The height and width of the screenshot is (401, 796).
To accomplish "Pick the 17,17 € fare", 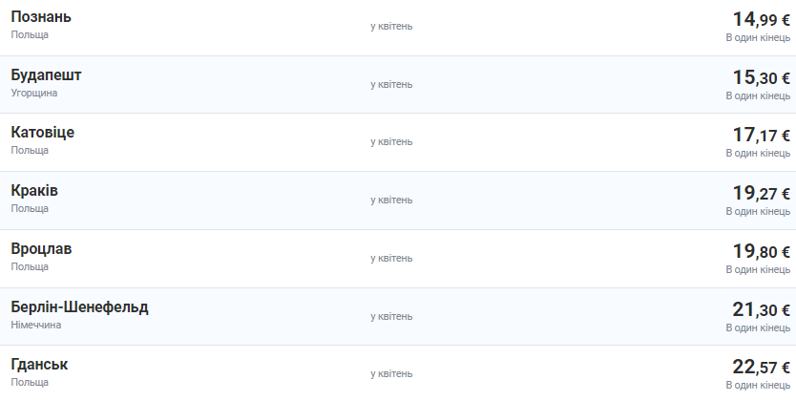I will [761, 136].
